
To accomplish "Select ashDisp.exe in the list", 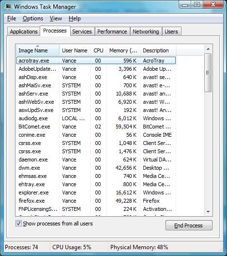I will (x=96, y=77).
